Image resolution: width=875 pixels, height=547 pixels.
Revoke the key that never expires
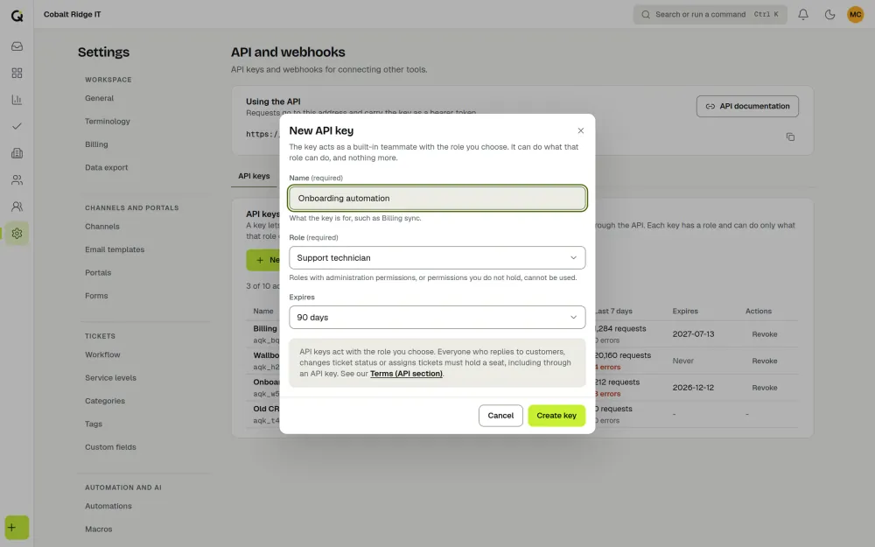click(x=765, y=361)
